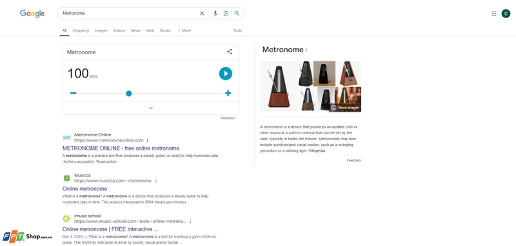Open the More search filters menu
The image size is (516, 246).
(x=184, y=30)
